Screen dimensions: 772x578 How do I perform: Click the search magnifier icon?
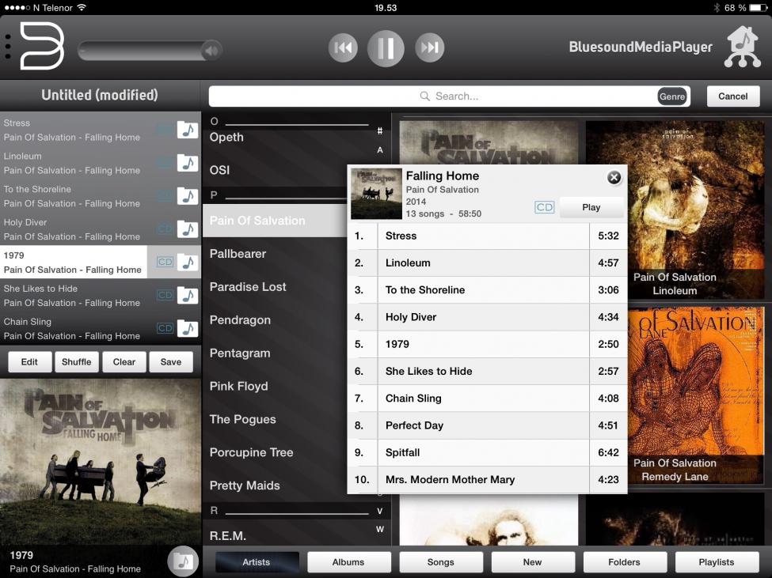point(424,96)
